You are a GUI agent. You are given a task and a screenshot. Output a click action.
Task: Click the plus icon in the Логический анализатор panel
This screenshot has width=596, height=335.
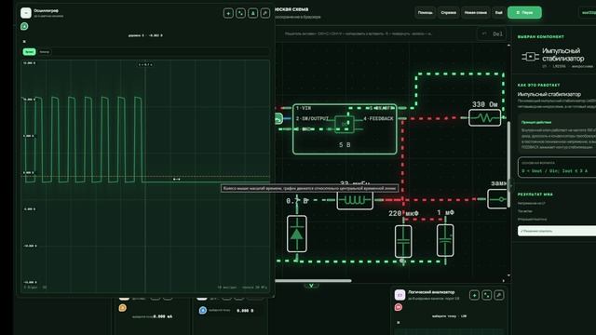[x=474, y=295]
